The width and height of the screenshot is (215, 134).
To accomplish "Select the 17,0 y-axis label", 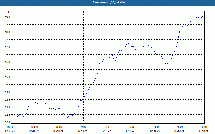I will point(8,47).
